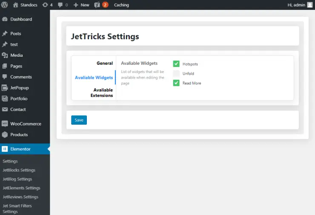Click the Elementor logo icon
Screen dimensions: 315x215
point(5,149)
